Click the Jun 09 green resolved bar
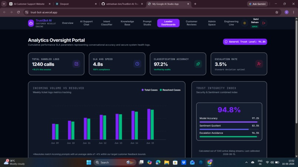The width and height of the screenshot is (298, 167). pos(57,132)
